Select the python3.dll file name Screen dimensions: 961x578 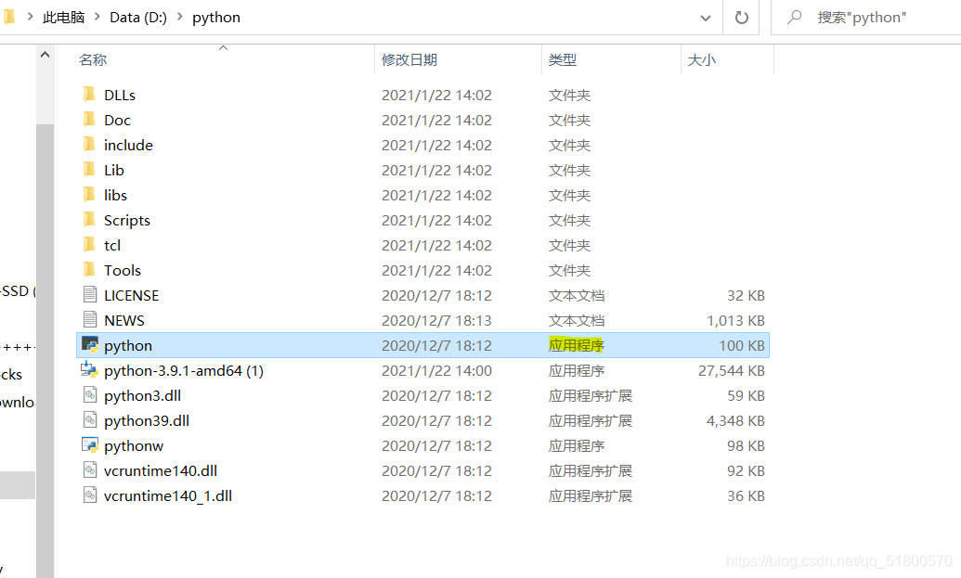[x=143, y=396]
